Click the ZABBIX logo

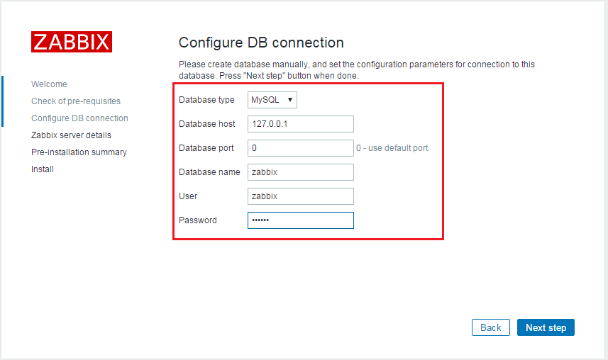point(72,42)
